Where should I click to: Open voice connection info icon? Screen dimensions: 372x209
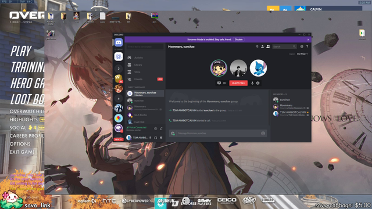coord(155,129)
